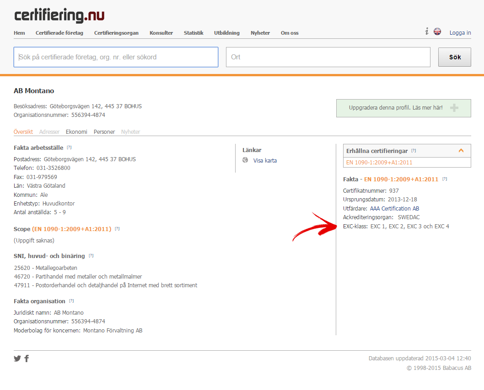Click EN 1090-1:2009+A1:2011 link in Scope heading
Image resolution: width=484 pixels, height=390 pixels.
pos(72,229)
